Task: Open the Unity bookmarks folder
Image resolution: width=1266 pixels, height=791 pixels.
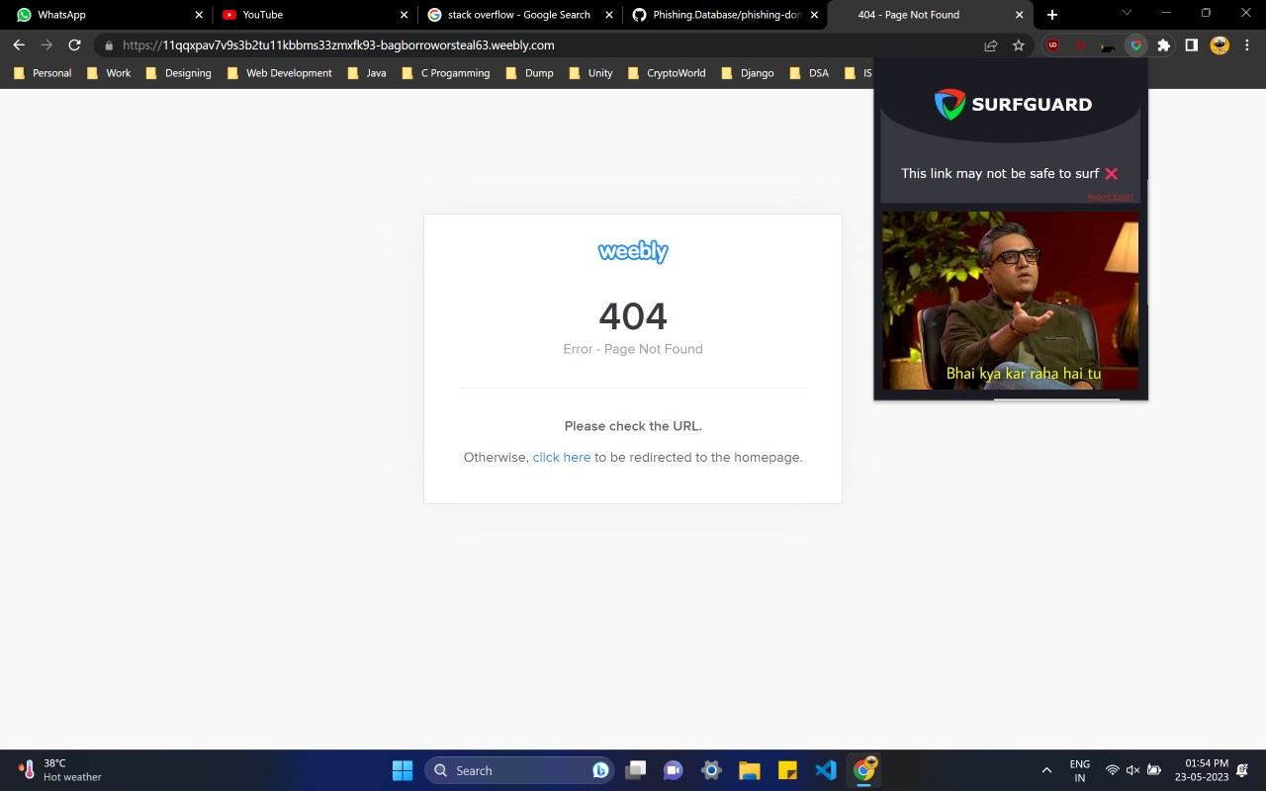Action: [591, 73]
